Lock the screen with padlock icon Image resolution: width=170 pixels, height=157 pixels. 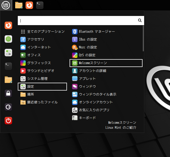(8, 93)
